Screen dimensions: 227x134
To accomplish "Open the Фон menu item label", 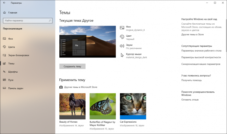I will click(x=11, y=39).
